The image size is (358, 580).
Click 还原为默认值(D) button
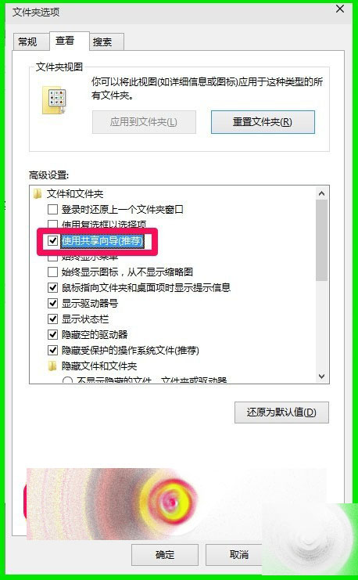pyautogui.click(x=281, y=412)
